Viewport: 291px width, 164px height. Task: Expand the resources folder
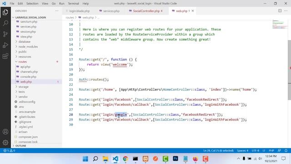coord(25,56)
